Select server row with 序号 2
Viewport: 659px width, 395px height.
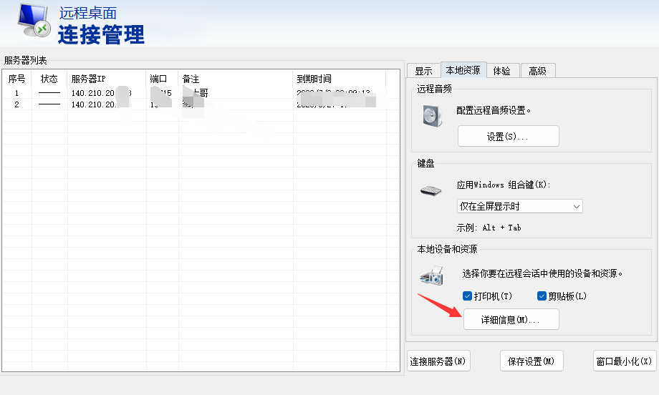click(201, 104)
